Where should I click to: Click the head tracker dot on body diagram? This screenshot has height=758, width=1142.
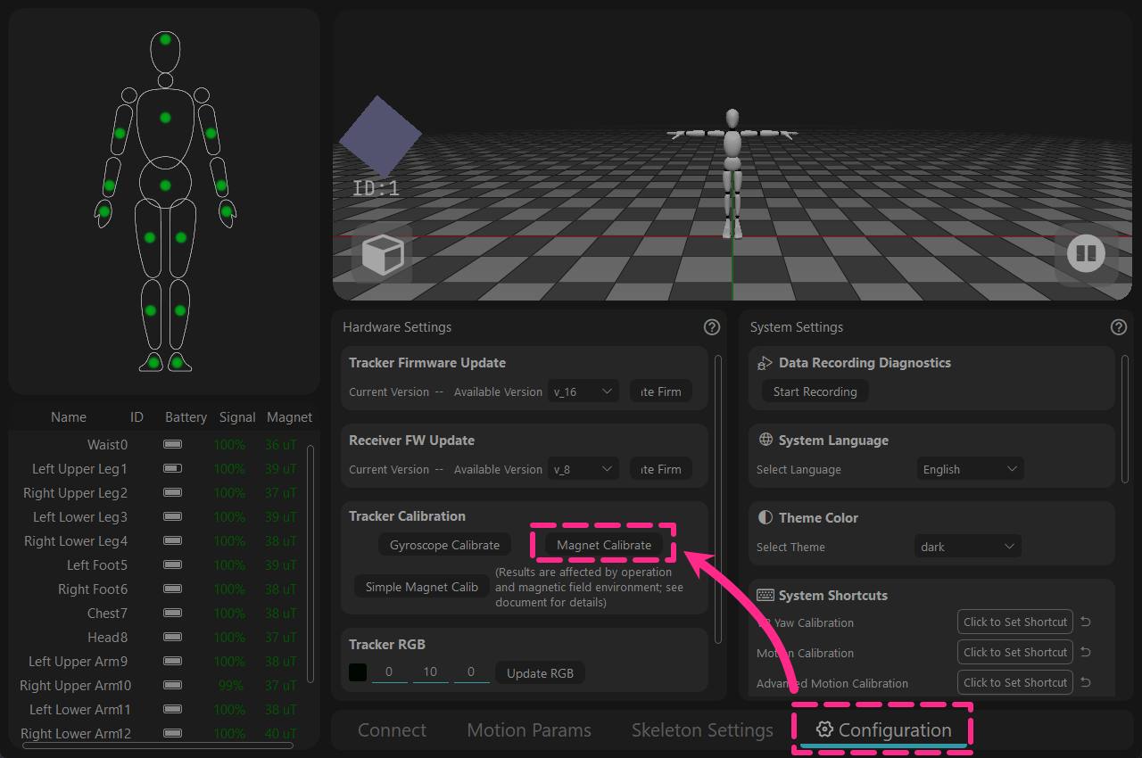165,39
